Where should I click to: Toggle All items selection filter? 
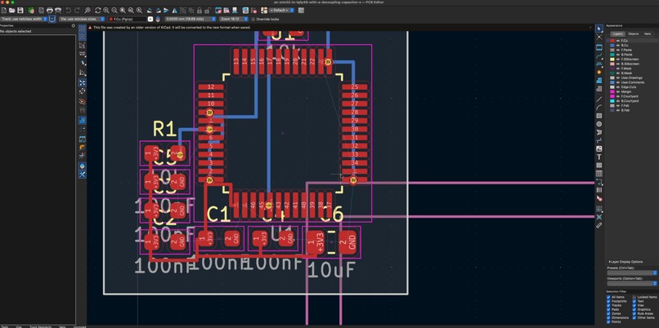tap(608, 297)
